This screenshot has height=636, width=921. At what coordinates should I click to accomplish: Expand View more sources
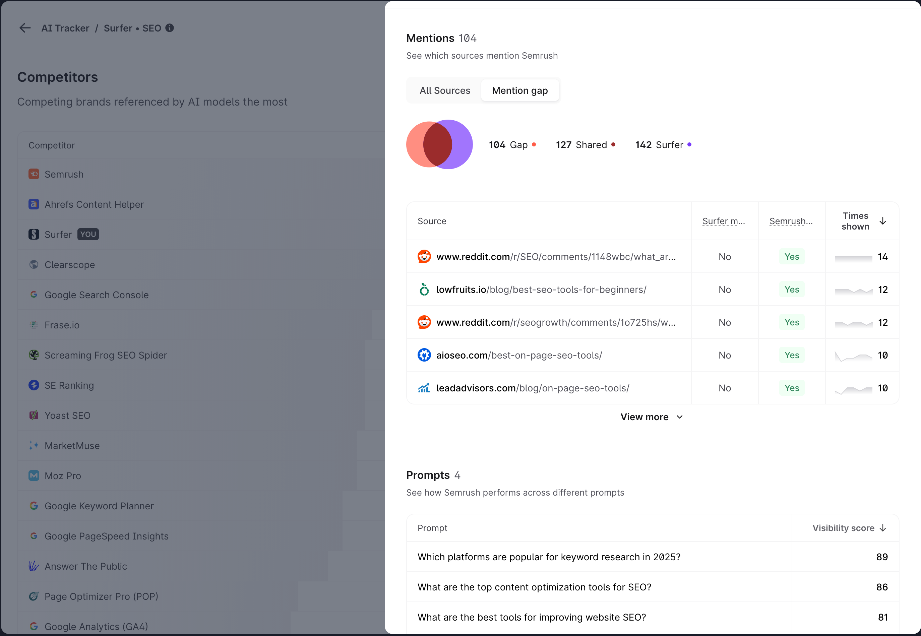point(651,417)
